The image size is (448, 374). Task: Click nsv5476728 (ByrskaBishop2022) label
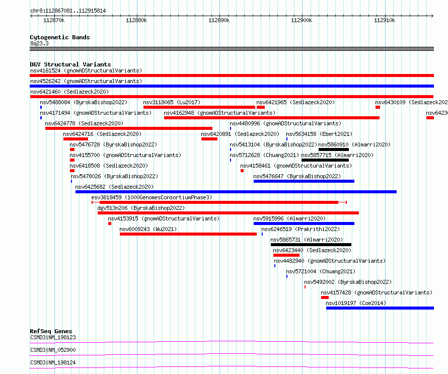[113, 144]
